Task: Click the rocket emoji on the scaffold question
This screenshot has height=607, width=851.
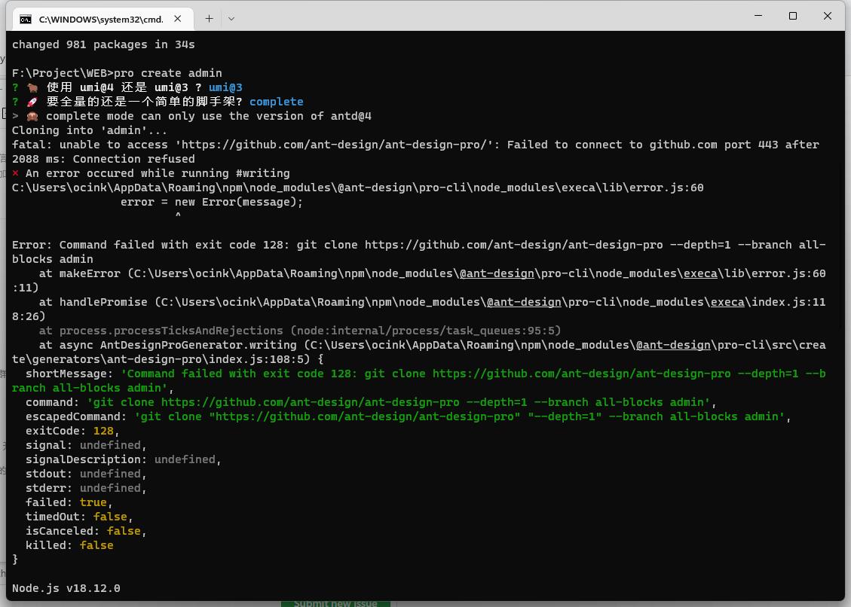Action: tap(32, 102)
